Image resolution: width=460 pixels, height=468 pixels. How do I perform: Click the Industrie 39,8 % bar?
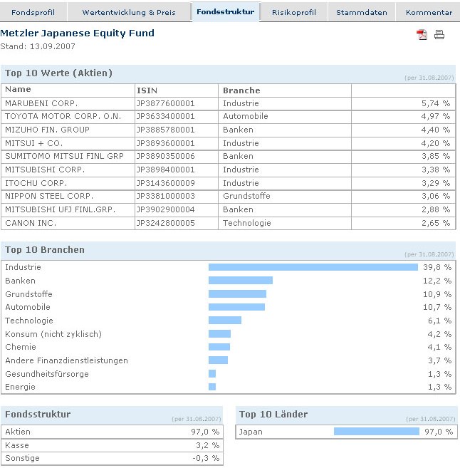pyautogui.click(x=313, y=267)
